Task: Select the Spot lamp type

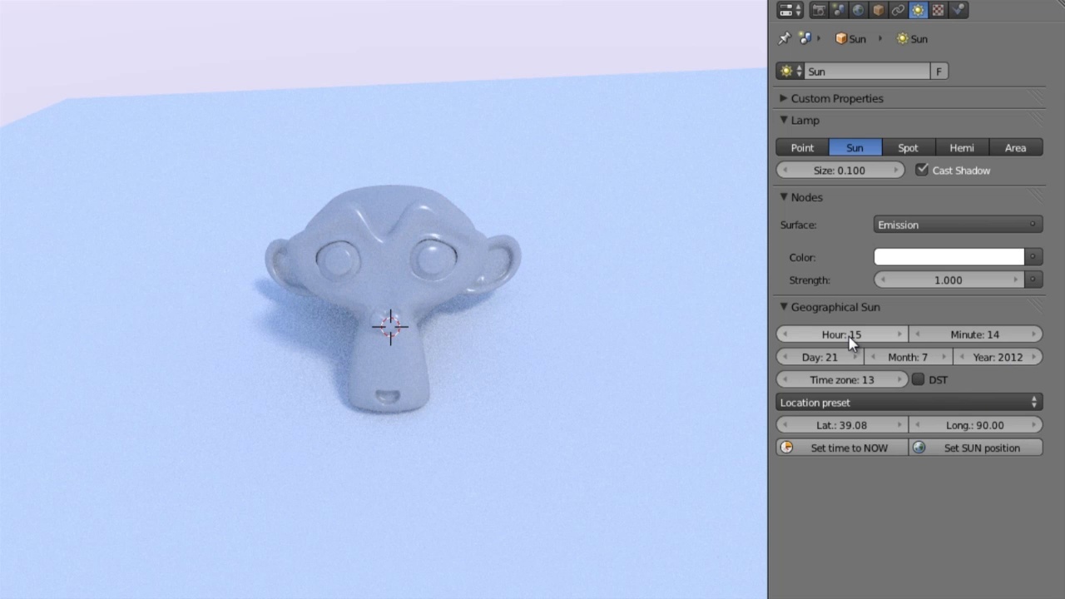Action: tap(908, 148)
